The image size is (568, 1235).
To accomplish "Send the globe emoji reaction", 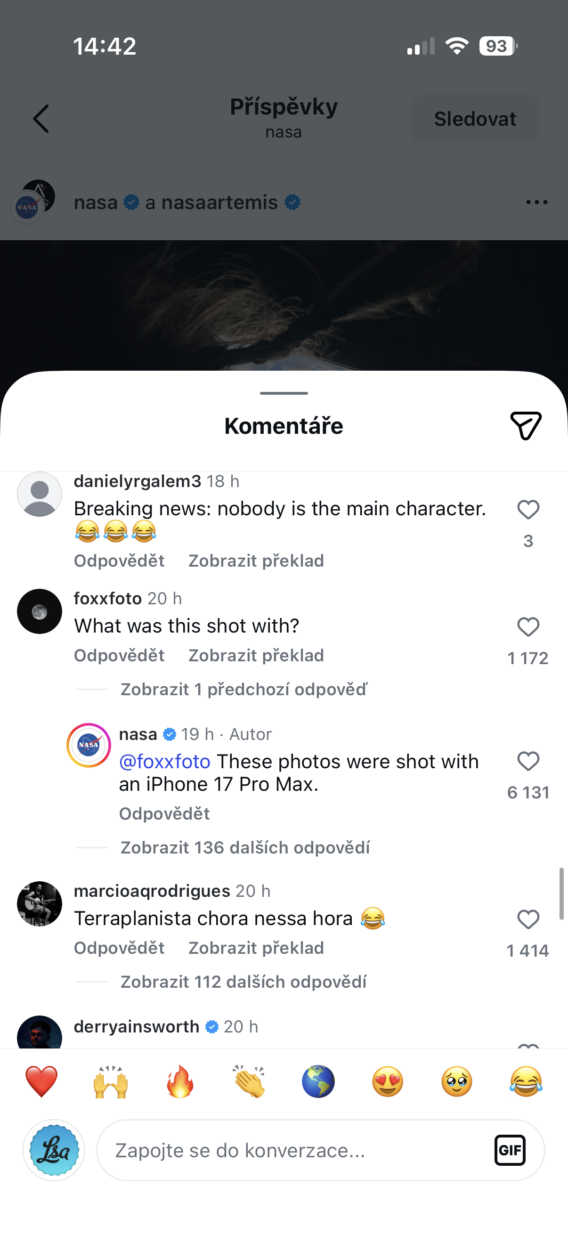I will pos(318,1081).
